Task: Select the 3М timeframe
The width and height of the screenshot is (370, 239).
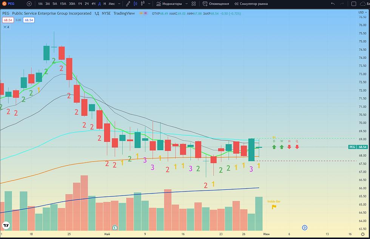Action: tap(48, 4)
